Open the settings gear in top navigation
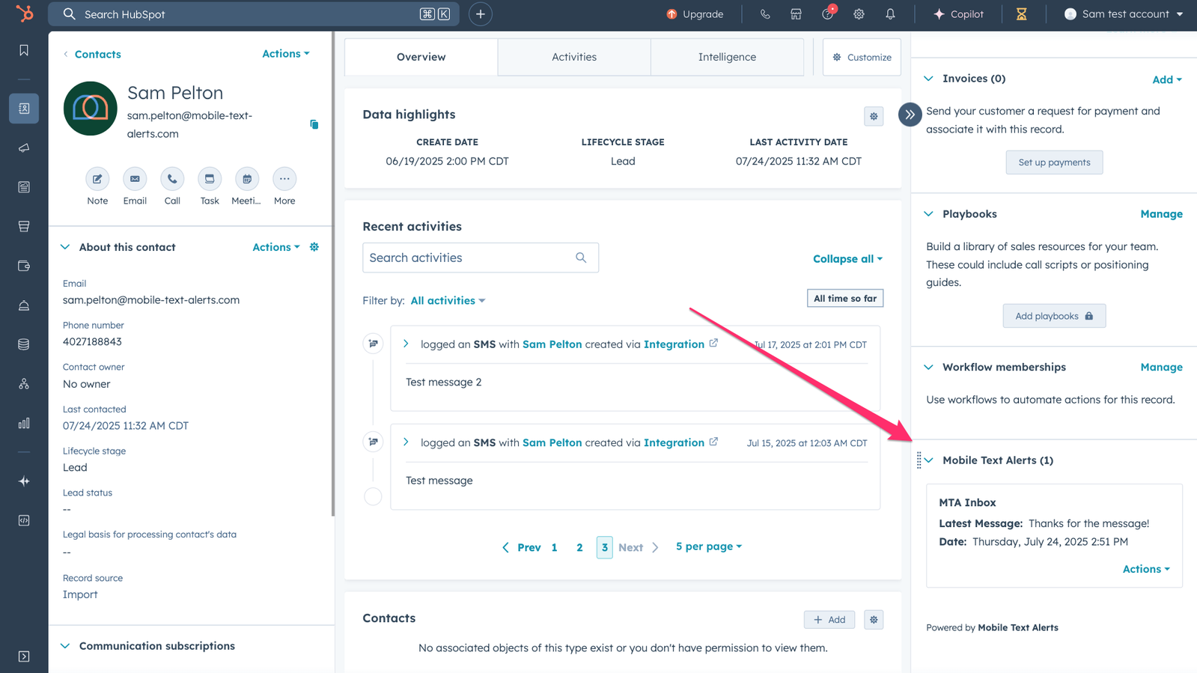Image resolution: width=1197 pixels, height=673 pixels. (859, 14)
